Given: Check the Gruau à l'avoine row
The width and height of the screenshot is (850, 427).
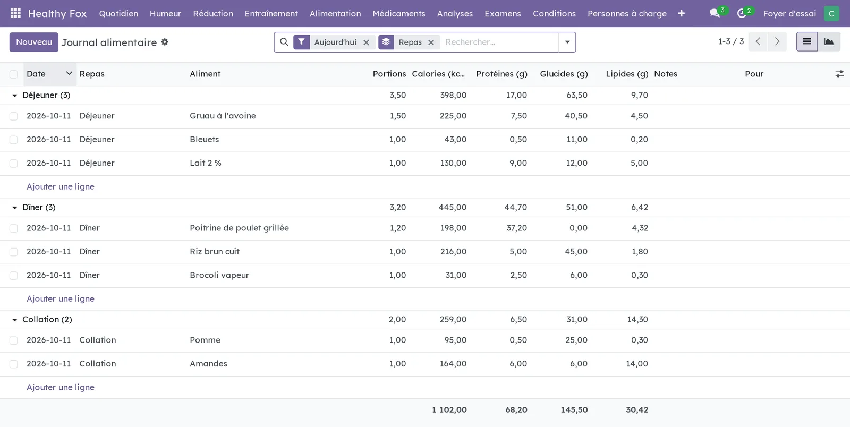Looking at the screenshot, I should [x=14, y=116].
